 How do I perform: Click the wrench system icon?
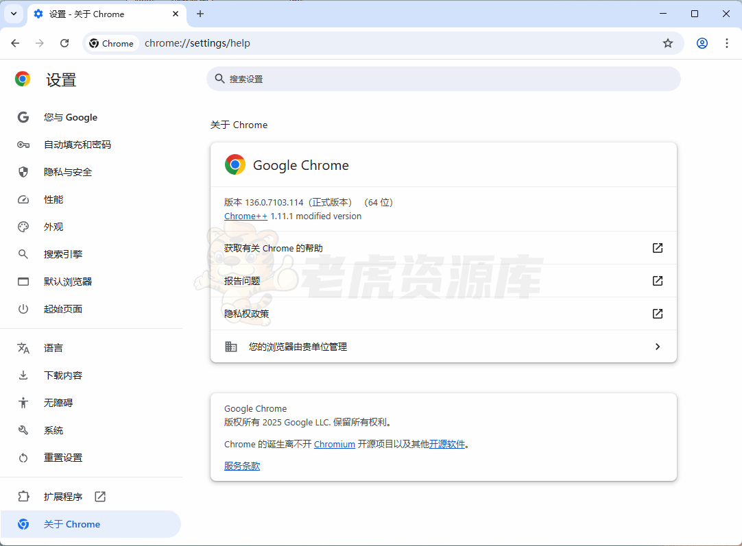23,430
